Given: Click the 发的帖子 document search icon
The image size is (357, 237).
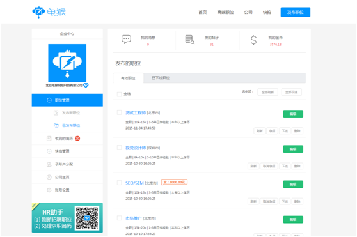Looking at the screenshot, I should coord(189,40).
